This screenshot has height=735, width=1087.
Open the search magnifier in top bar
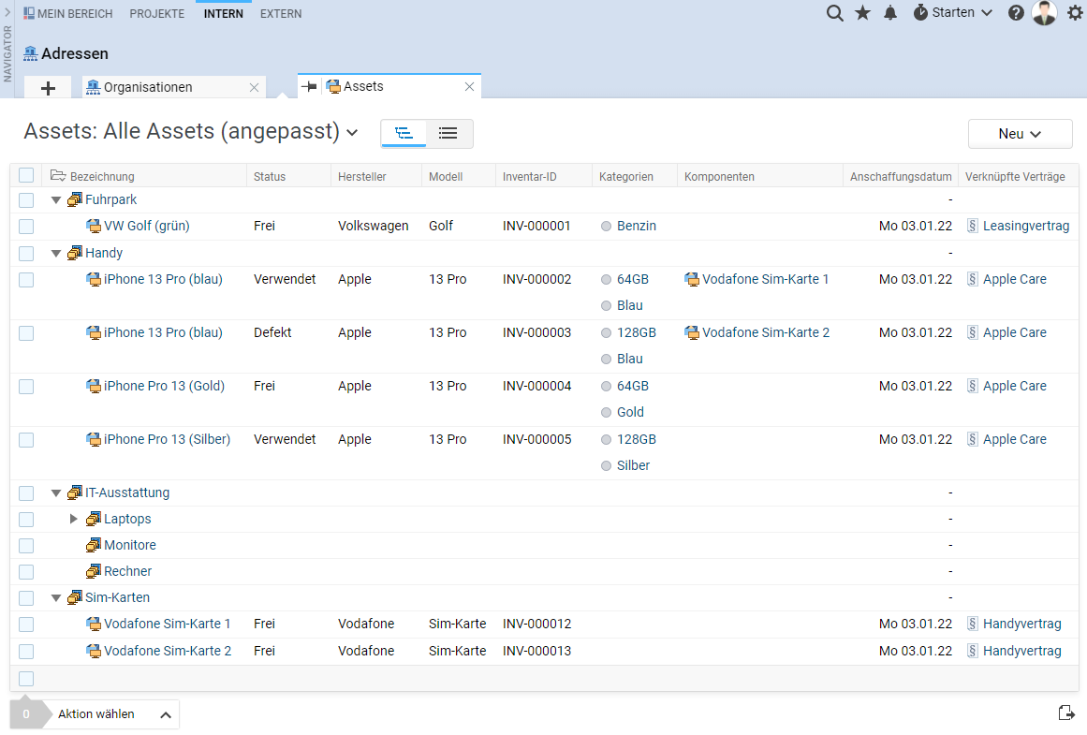coord(834,13)
